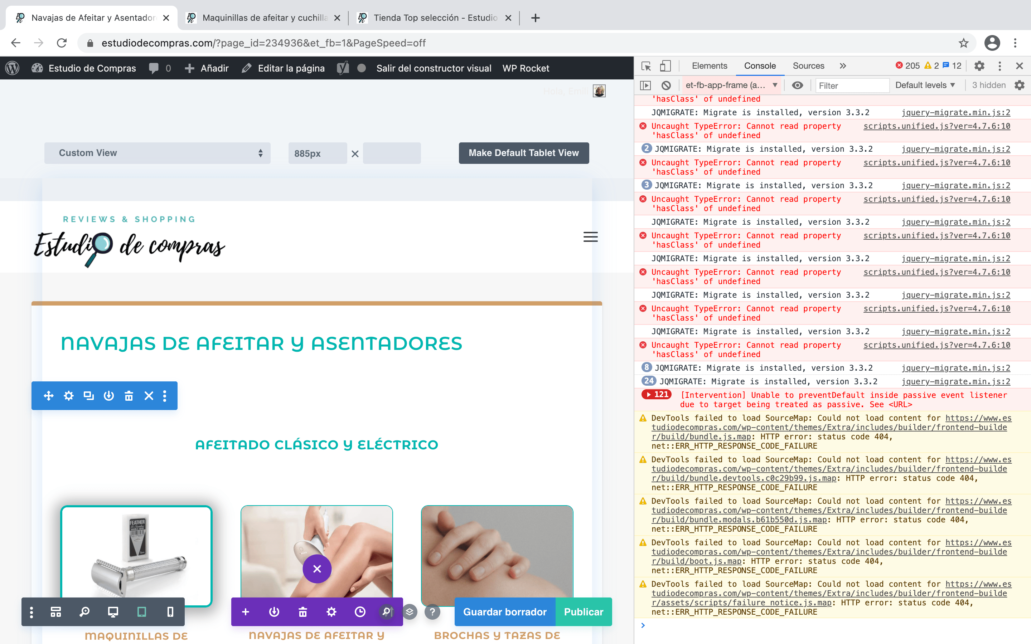Screen dimensions: 1031x644
Task: Click the WordPress logo in admin bar
Action: point(13,68)
